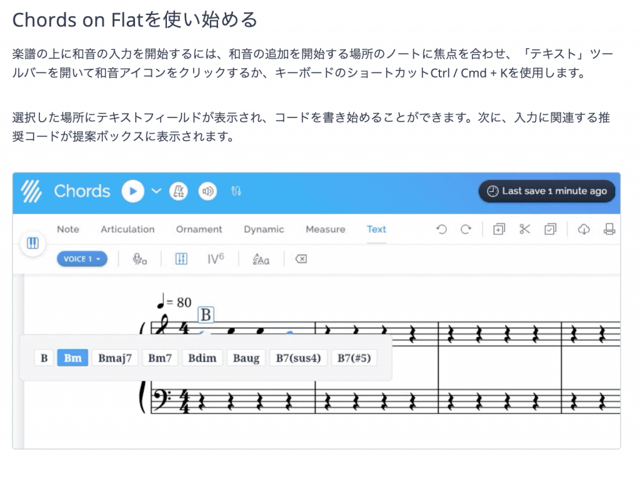Choose the B7(sus4) chord suggestion

click(x=298, y=358)
